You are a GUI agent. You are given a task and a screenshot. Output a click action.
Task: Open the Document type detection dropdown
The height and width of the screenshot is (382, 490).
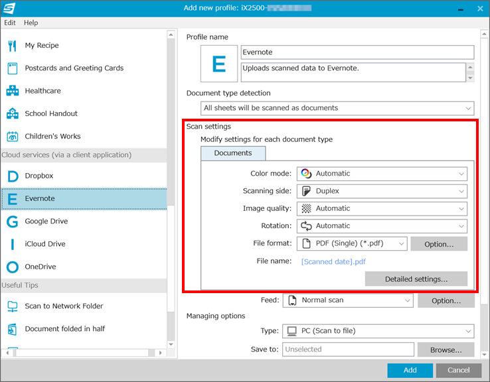[x=337, y=108]
